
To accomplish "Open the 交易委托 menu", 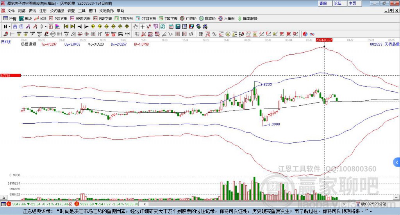I will tap(106, 11).
